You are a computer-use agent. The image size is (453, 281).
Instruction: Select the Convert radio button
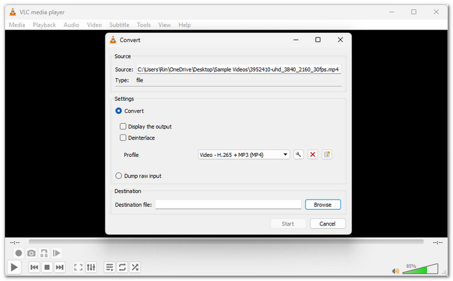118,110
